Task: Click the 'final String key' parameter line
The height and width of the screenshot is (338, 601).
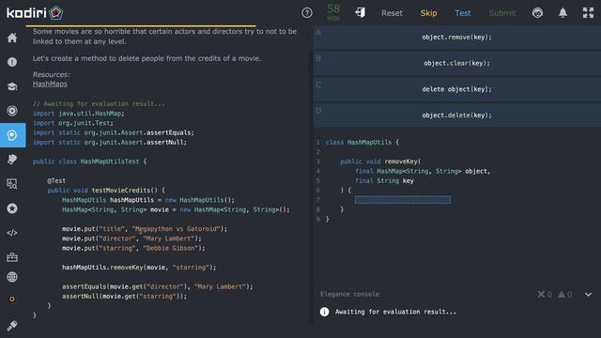Action: [x=384, y=180]
